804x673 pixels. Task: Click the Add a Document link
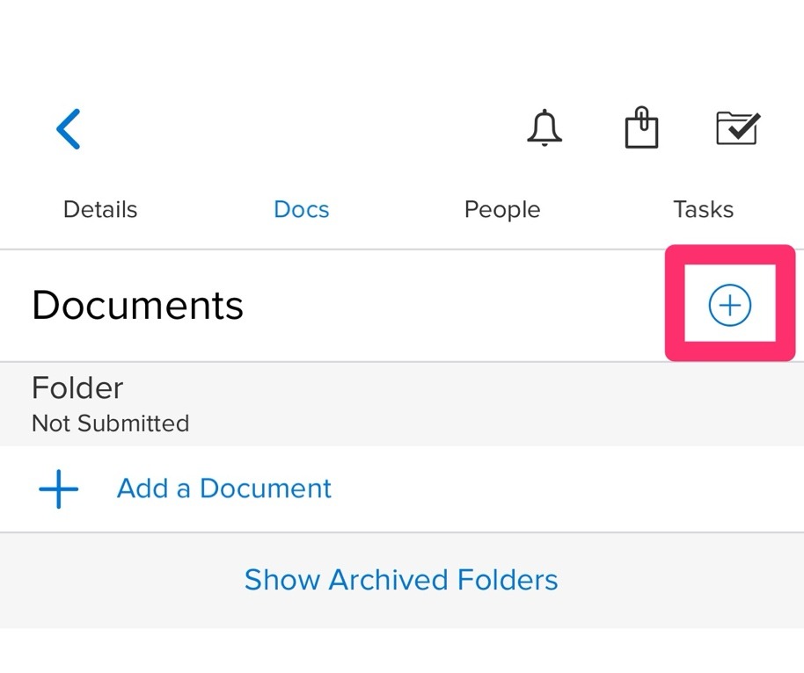click(224, 488)
